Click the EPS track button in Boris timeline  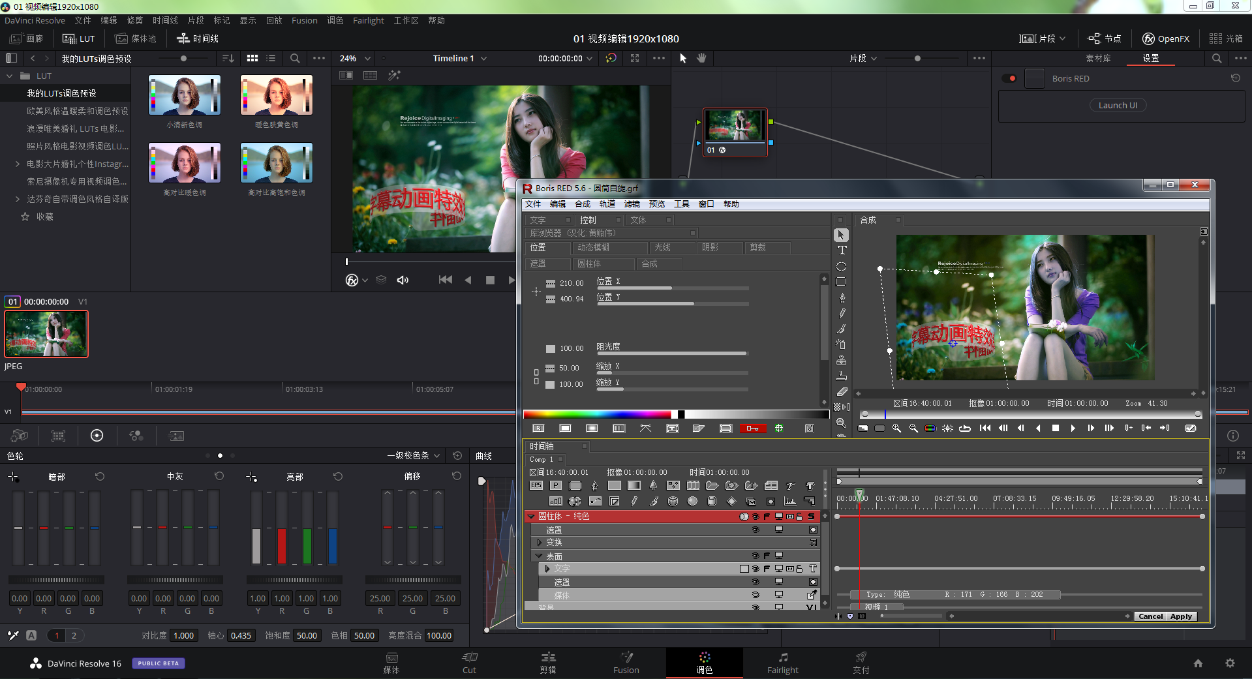point(536,485)
